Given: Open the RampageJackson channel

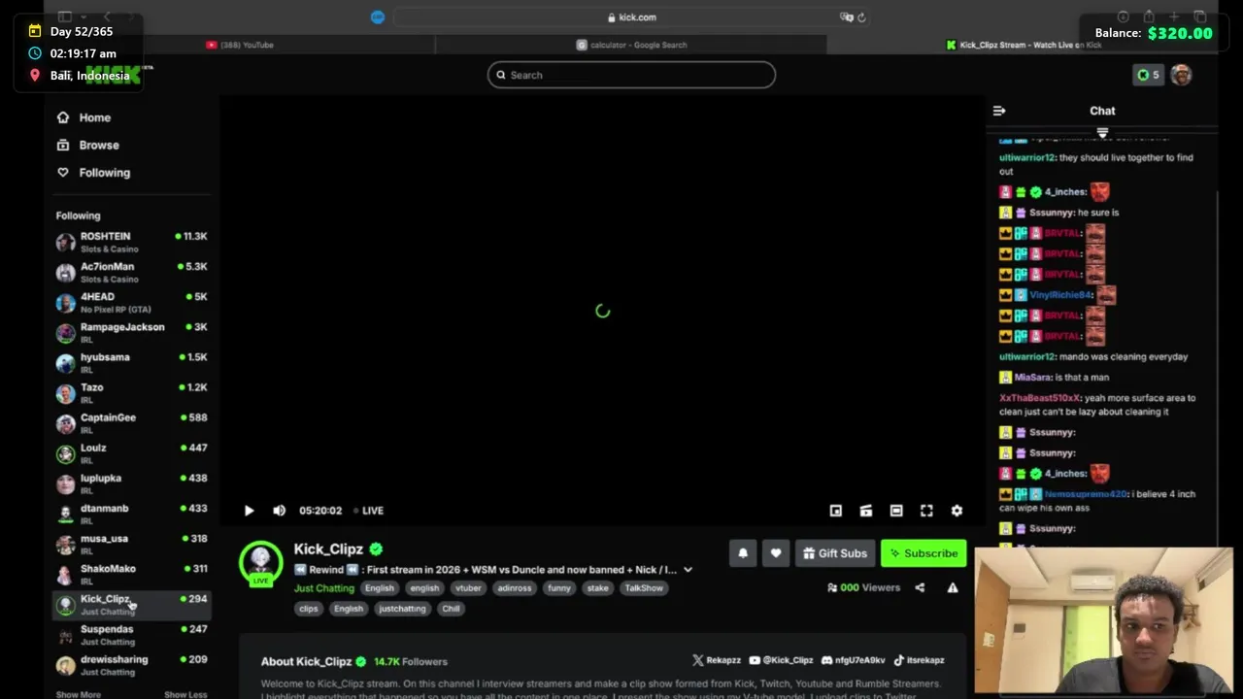Looking at the screenshot, I should (131, 332).
